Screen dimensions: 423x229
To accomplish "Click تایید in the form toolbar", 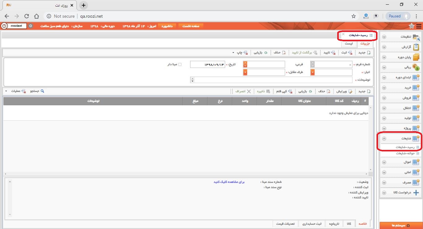I will 329,52.
